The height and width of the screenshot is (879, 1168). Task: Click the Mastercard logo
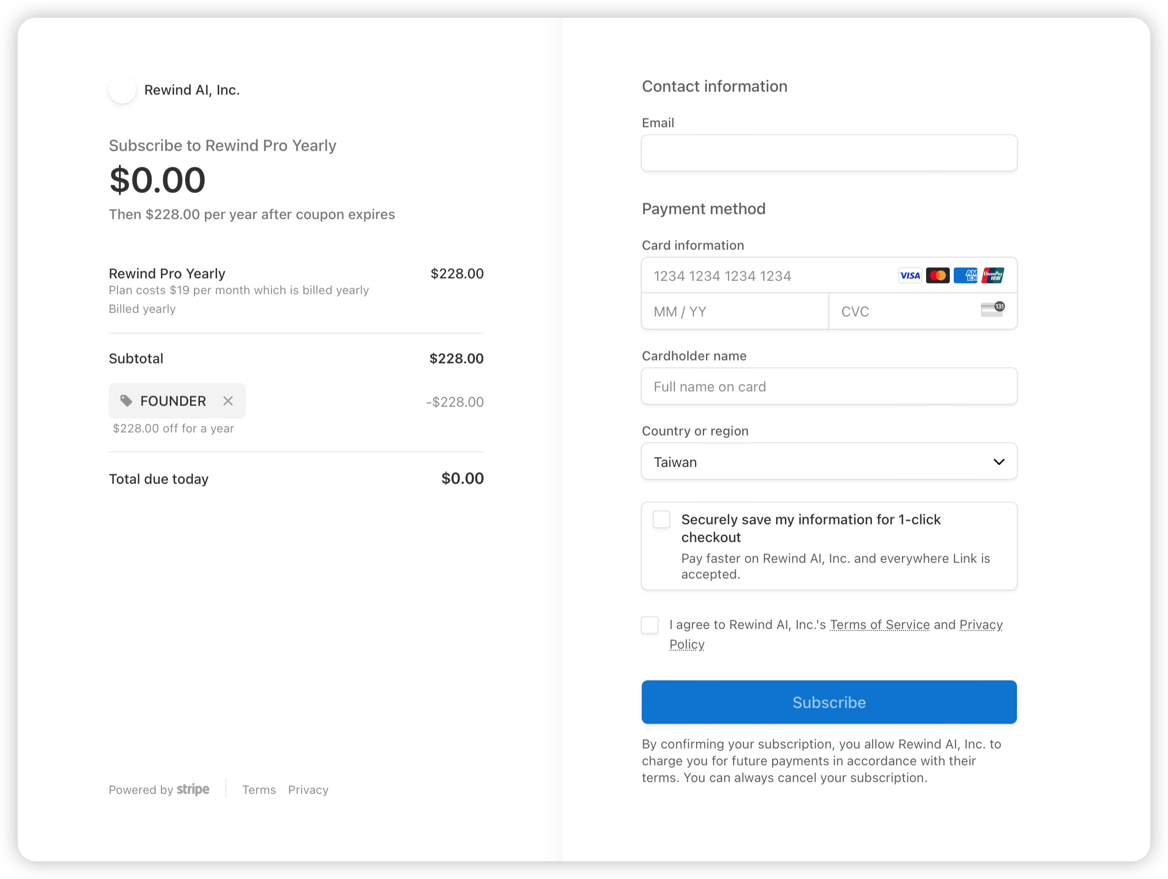tap(938, 276)
